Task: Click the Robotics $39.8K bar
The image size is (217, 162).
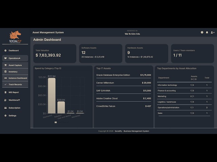Action: pos(61,107)
